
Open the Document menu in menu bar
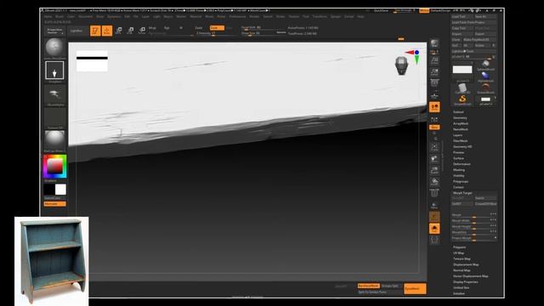pos(85,17)
